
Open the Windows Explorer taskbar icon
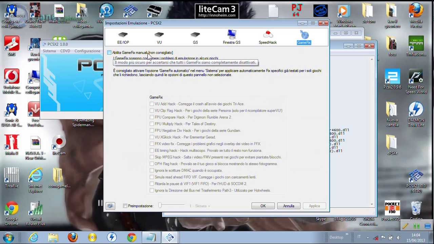pos(53,237)
